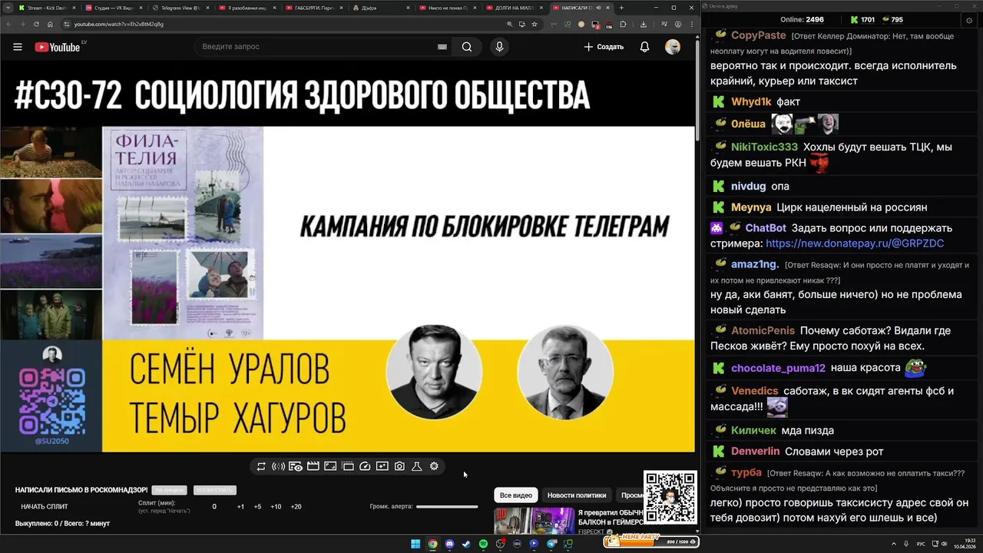Click the dashed-window icon in player toolbar
The width and height of the screenshot is (983, 553).
348,466
